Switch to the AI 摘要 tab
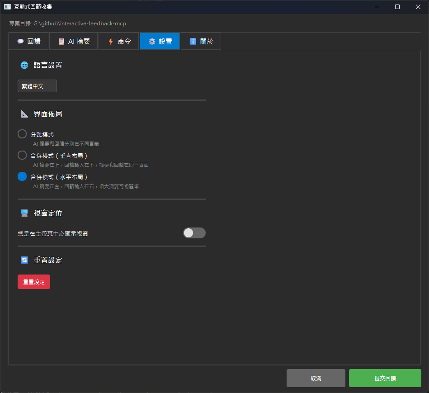The image size is (429, 393). point(73,41)
